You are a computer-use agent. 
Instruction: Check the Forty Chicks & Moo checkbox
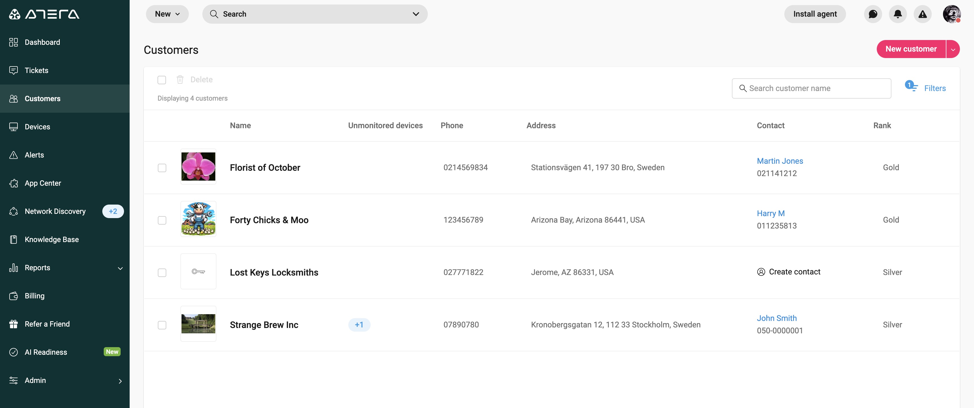coord(162,220)
